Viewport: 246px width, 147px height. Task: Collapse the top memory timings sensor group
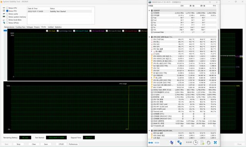coord(149,10)
